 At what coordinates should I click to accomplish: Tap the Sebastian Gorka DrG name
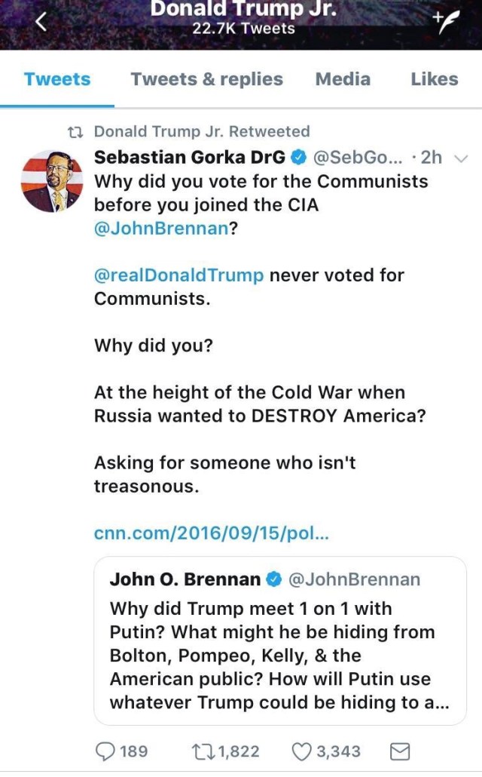189,157
